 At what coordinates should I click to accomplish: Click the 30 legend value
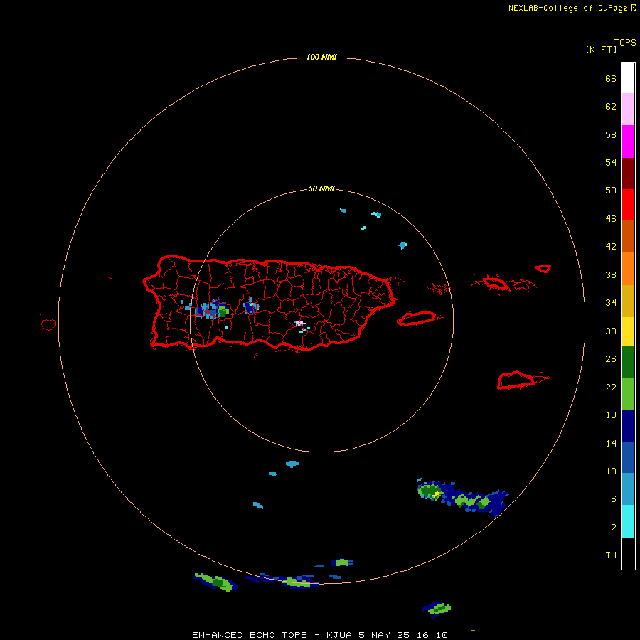(x=611, y=331)
